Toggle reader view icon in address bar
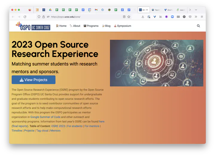The width and height of the screenshot is (215, 156). (124, 17)
